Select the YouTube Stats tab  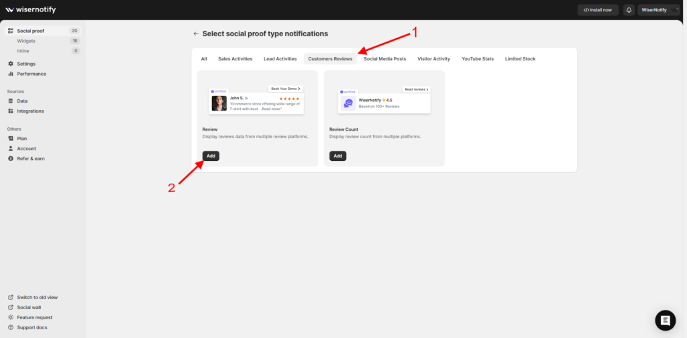[477, 59]
